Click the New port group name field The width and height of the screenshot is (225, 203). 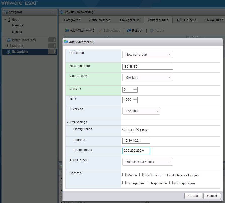(x=147, y=67)
